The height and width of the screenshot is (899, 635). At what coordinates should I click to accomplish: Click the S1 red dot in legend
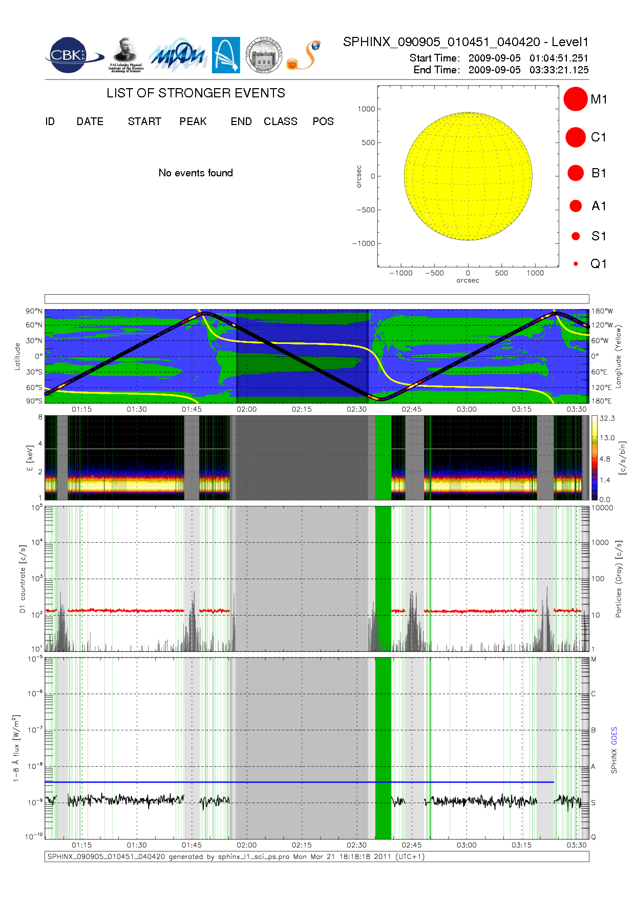(x=576, y=236)
